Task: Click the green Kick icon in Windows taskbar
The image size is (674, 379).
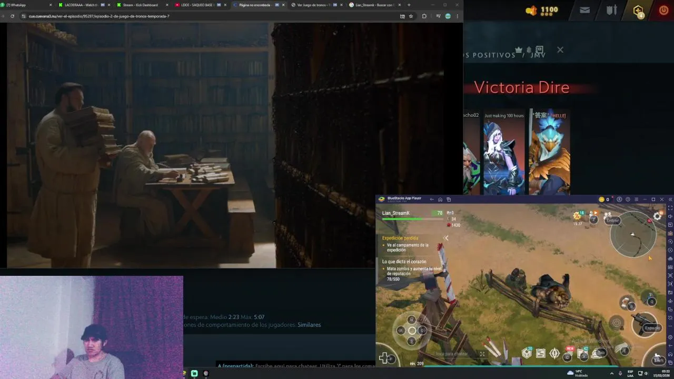Action: pyautogui.click(x=194, y=374)
